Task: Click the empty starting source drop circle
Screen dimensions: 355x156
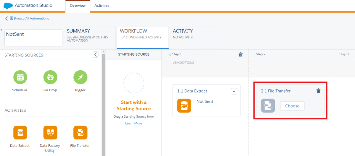Action: pyautogui.click(x=134, y=83)
